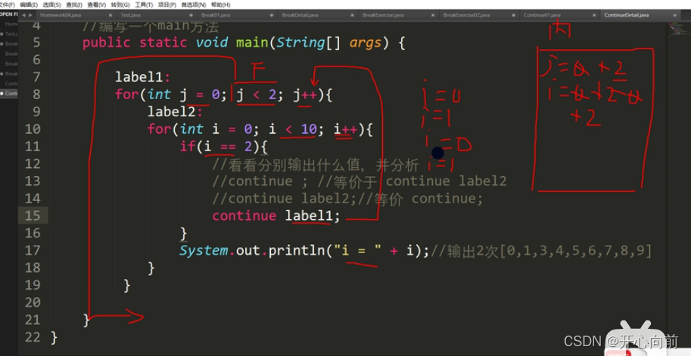Image resolution: width=691 pixels, height=356 pixels.
Task: Open the 工具(T) menu
Action: [144, 5]
